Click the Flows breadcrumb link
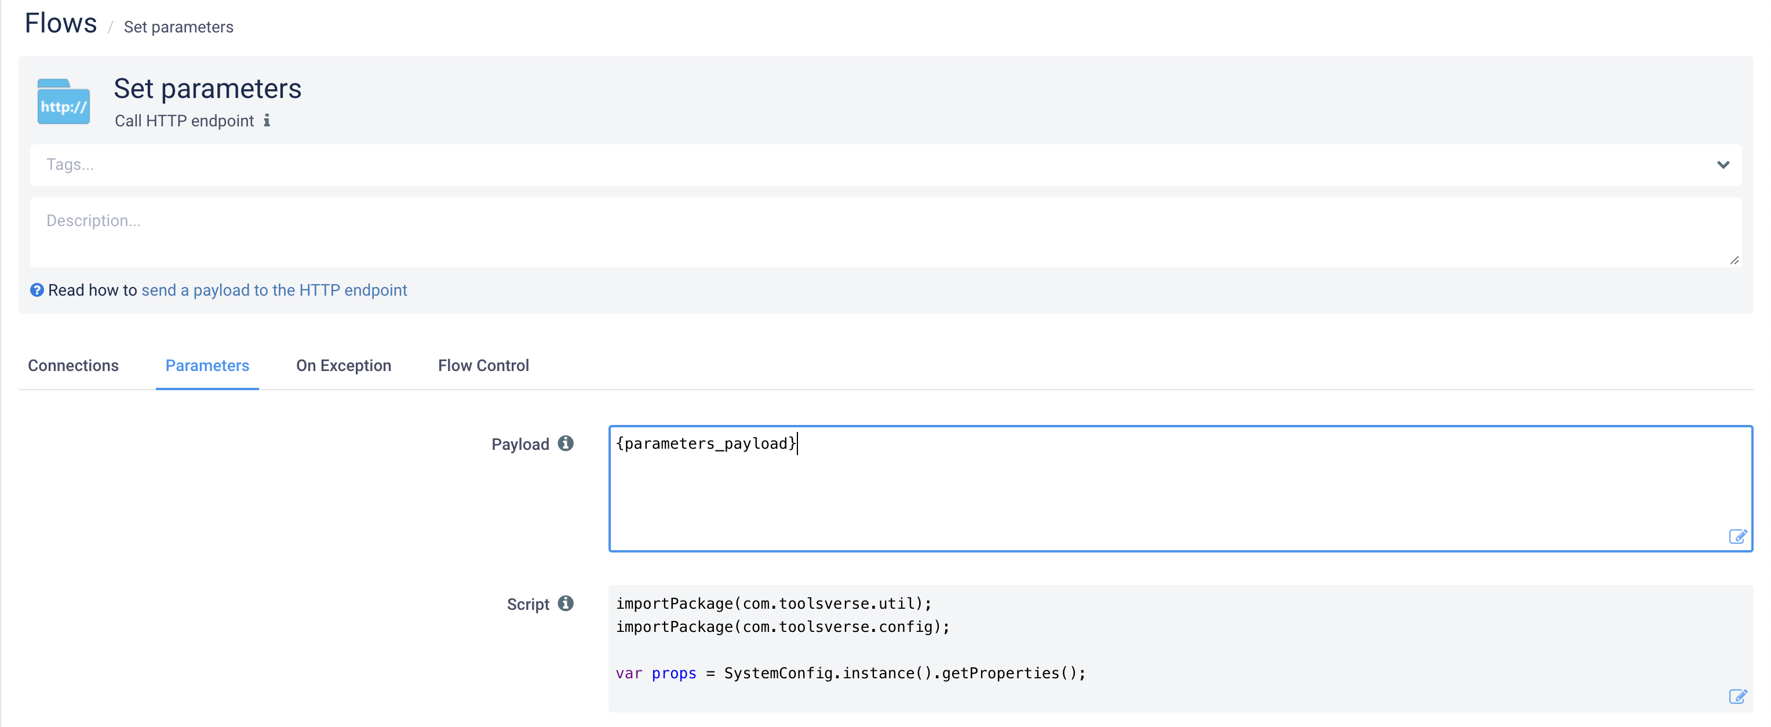The width and height of the screenshot is (1771, 727). coord(60,24)
